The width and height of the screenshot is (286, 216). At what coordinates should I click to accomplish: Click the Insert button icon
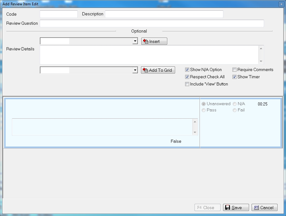[146, 41]
